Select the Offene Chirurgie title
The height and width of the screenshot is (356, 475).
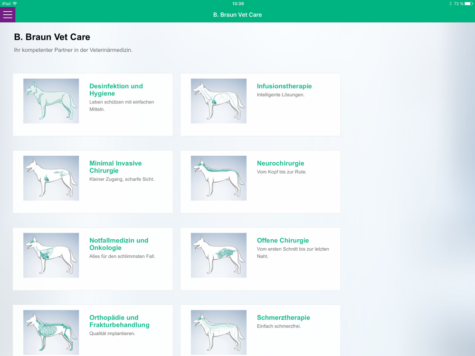(283, 240)
